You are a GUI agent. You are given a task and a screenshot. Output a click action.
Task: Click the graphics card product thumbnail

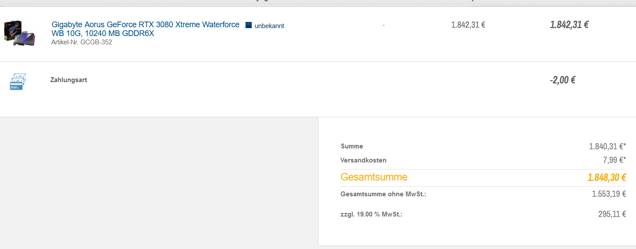[x=18, y=33]
